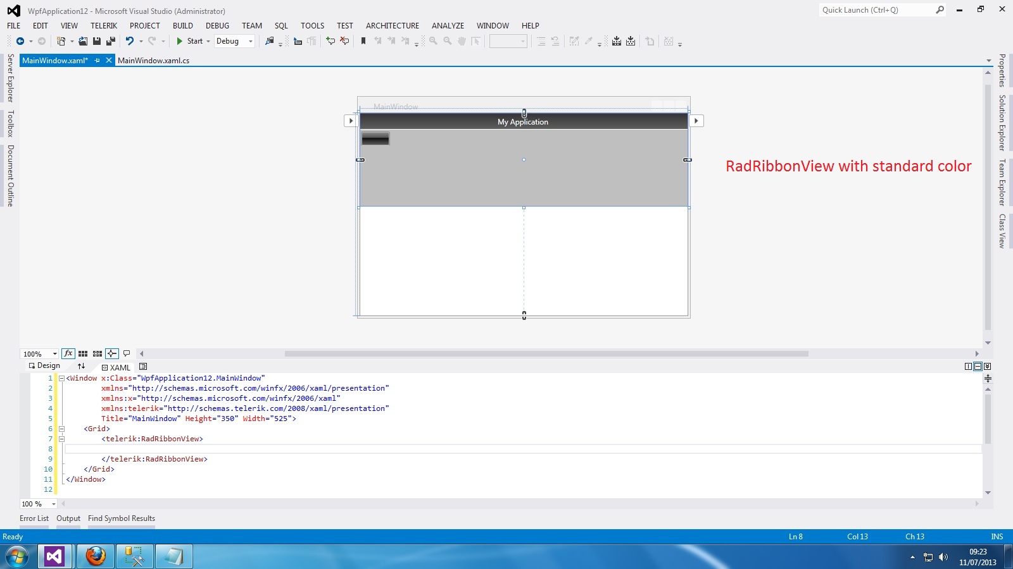Open the Find Symbol Results tab
Screen dimensions: 1013x569
[x=122, y=518]
